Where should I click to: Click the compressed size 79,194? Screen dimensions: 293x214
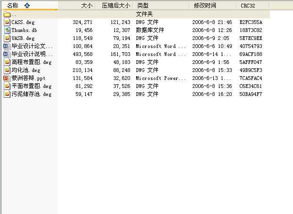click(x=122, y=38)
